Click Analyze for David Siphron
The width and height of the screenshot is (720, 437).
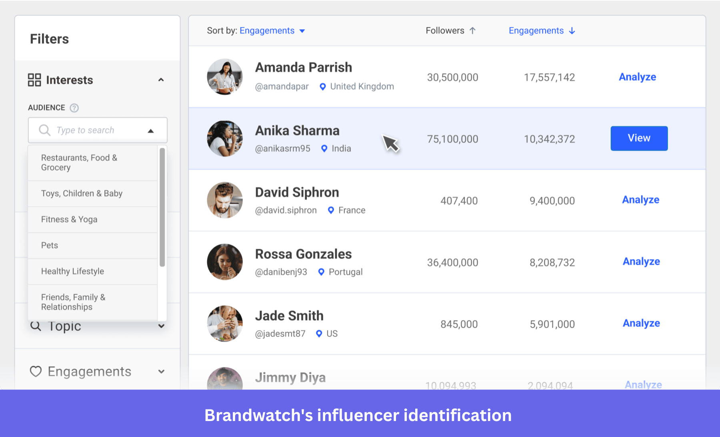click(x=640, y=200)
